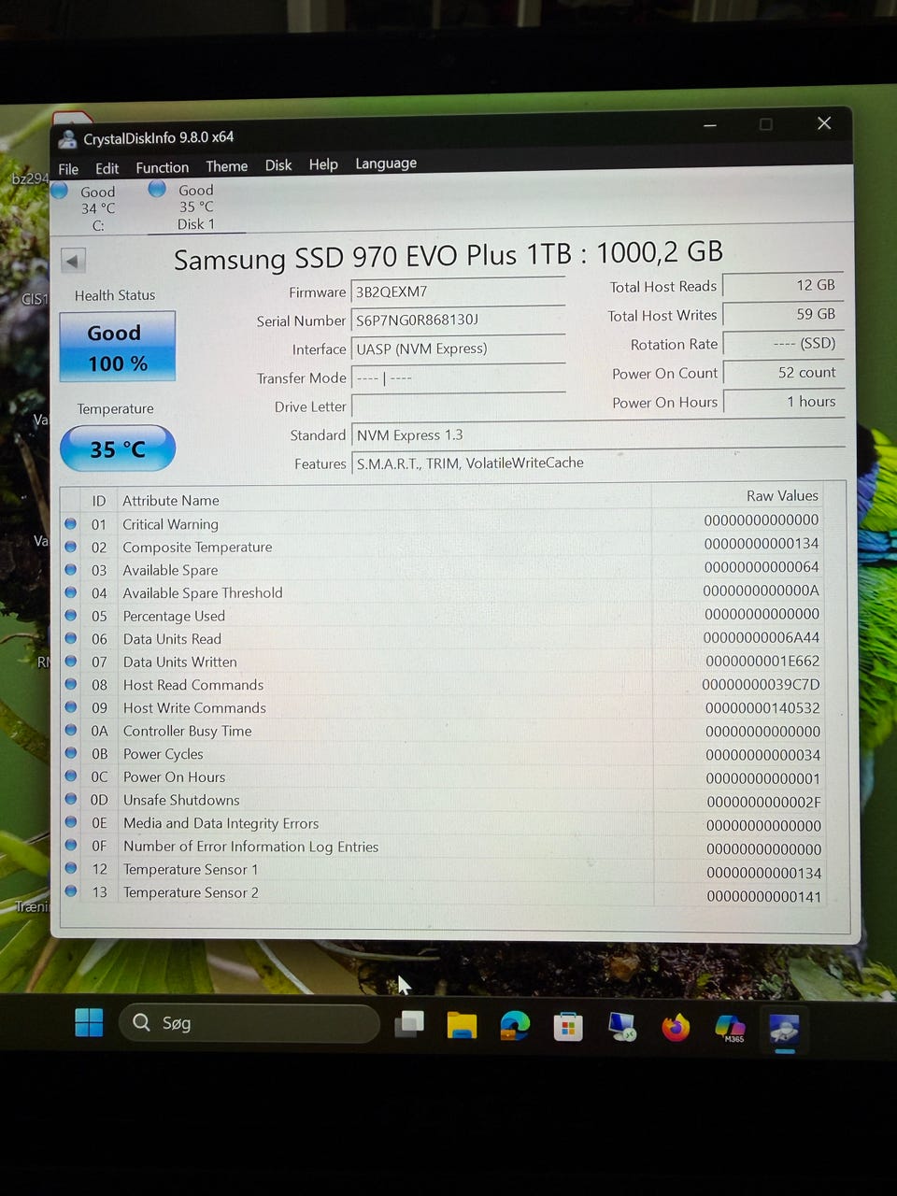The height and width of the screenshot is (1196, 897).
Task: Click the Søg taskbar search box
Action: pos(249,1023)
